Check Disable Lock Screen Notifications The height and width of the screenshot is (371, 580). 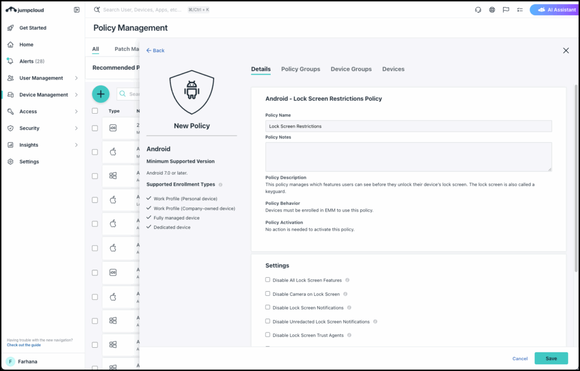click(x=268, y=308)
